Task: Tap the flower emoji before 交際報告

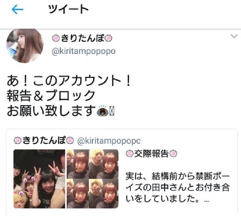Action: pos(130,154)
